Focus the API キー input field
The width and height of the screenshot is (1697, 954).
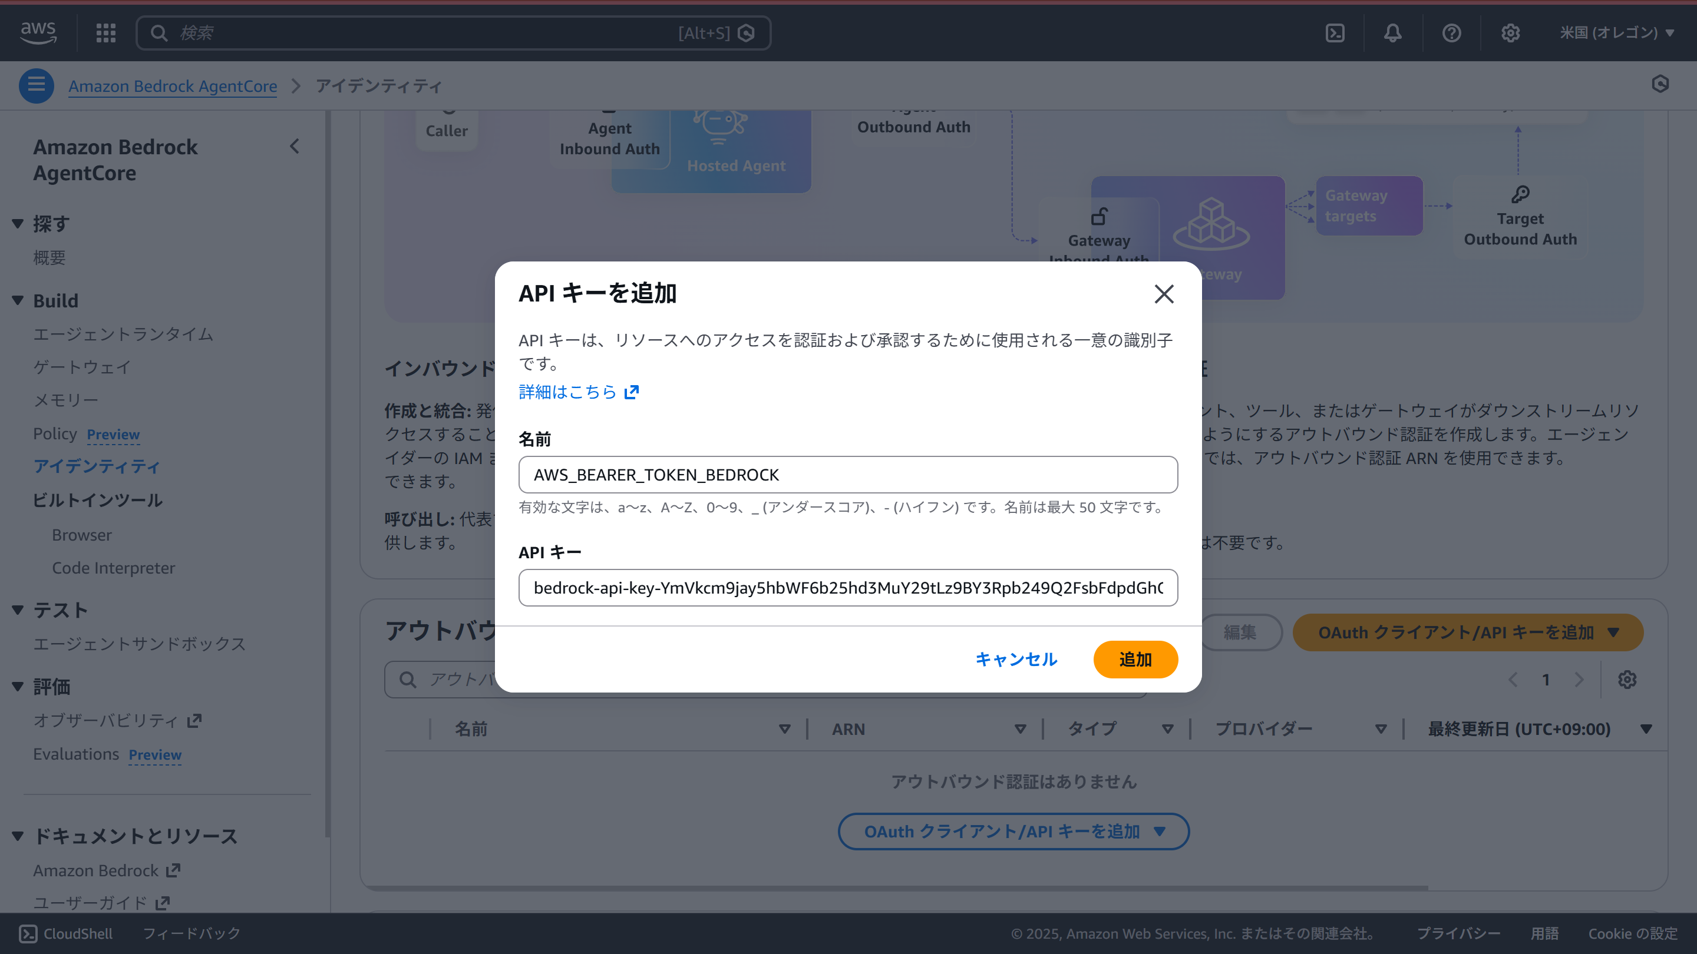pos(848,588)
